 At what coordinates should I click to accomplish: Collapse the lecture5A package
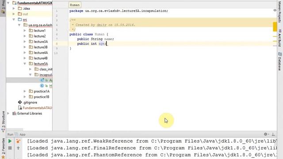point(25,64)
